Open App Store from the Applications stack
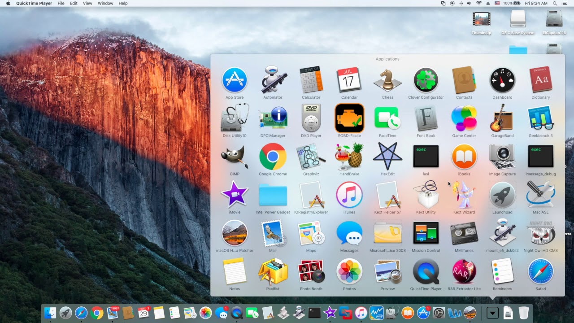Image resolution: width=574 pixels, height=323 pixels. 235,80
